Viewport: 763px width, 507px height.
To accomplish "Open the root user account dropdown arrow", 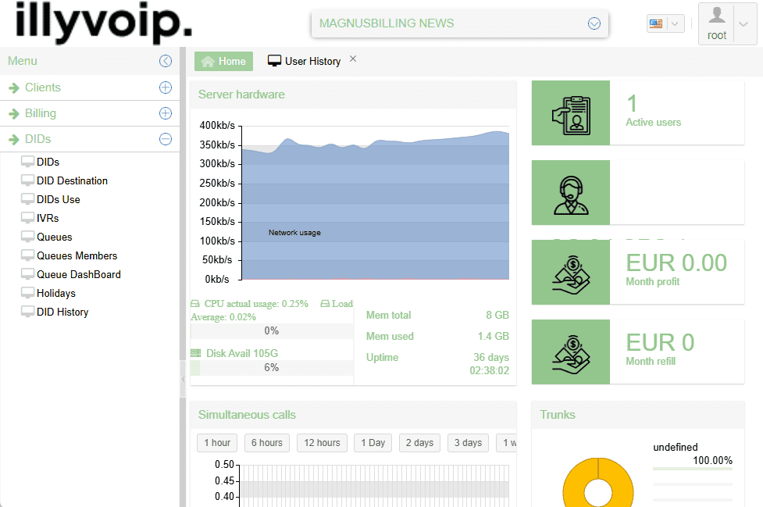I will pyautogui.click(x=743, y=23).
